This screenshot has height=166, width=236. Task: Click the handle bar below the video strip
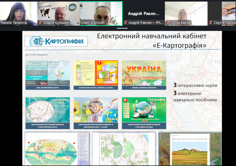click(x=122, y=28)
